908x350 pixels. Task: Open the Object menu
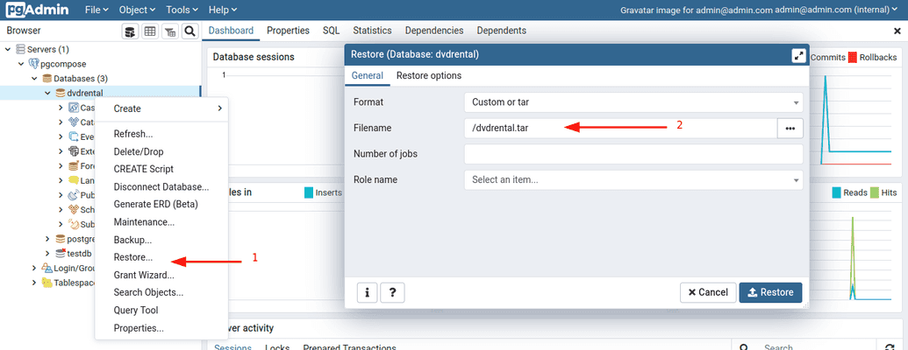click(137, 10)
